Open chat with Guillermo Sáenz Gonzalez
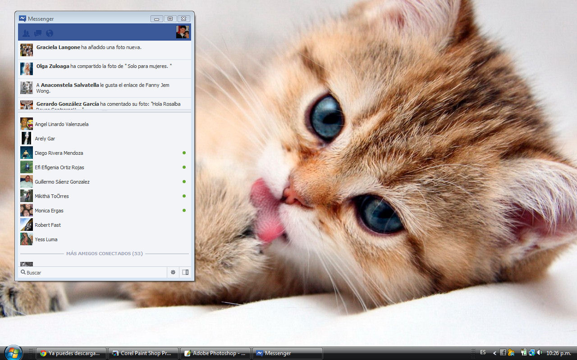 (x=105, y=181)
